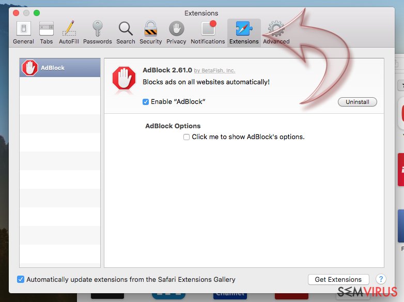Check Click me to show AdBlock's options
The height and width of the screenshot is (302, 404).
(187, 137)
